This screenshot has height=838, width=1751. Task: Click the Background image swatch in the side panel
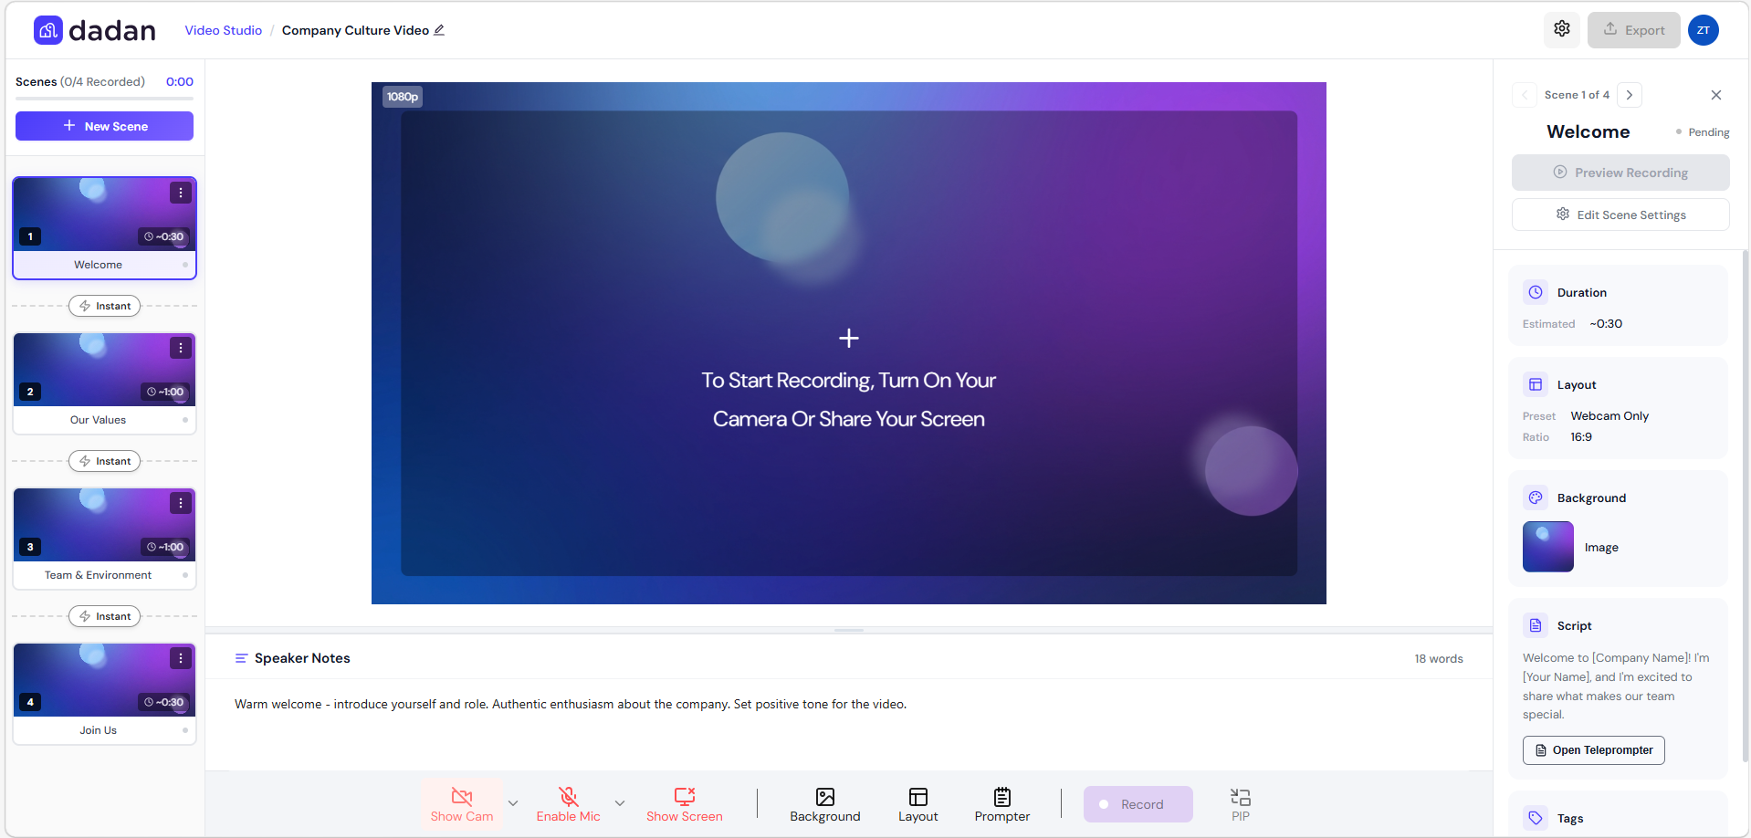[x=1547, y=547]
